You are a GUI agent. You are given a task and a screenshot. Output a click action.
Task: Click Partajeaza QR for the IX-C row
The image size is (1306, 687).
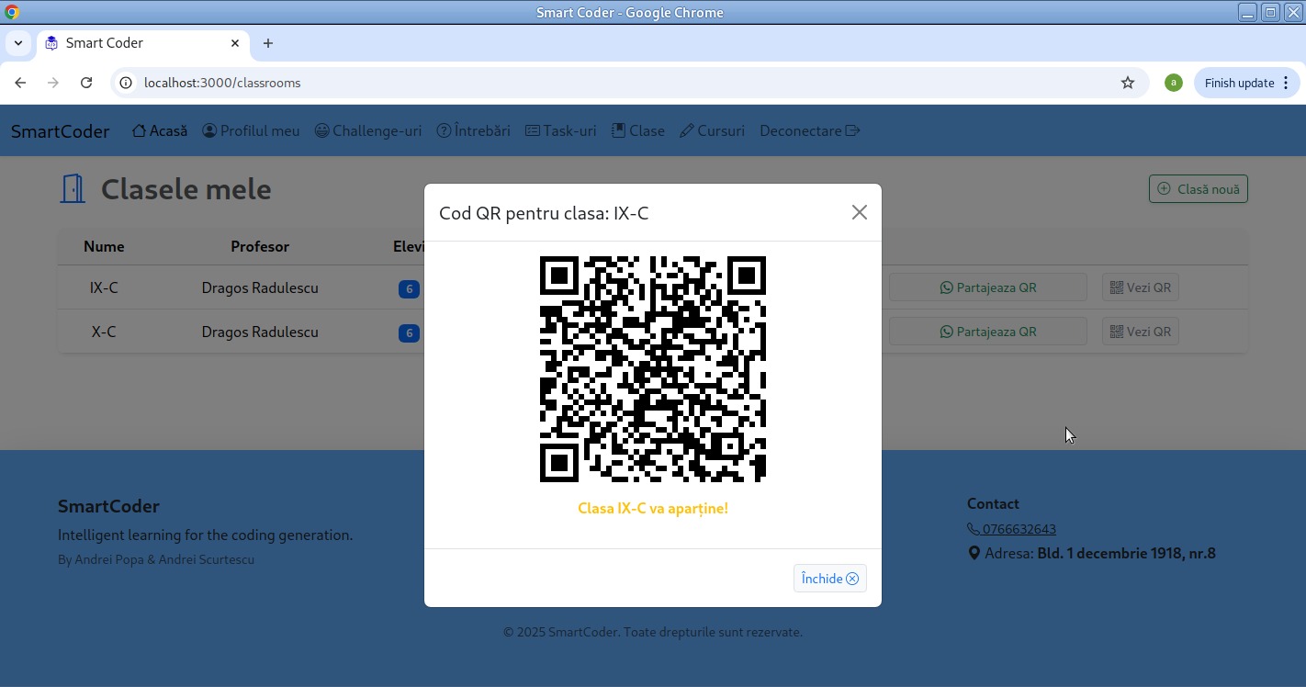988,287
